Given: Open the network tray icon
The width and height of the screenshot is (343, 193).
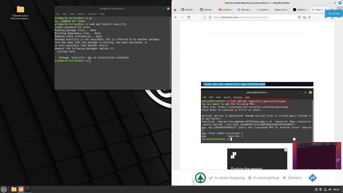Looking at the screenshot, I should coord(325,189).
